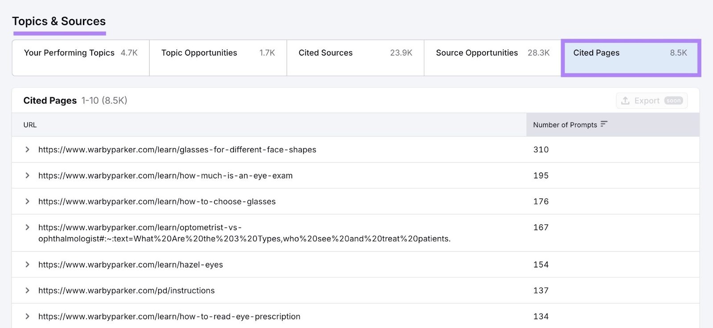
Task: Click the Topics & Sources heading
Action: (59, 21)
